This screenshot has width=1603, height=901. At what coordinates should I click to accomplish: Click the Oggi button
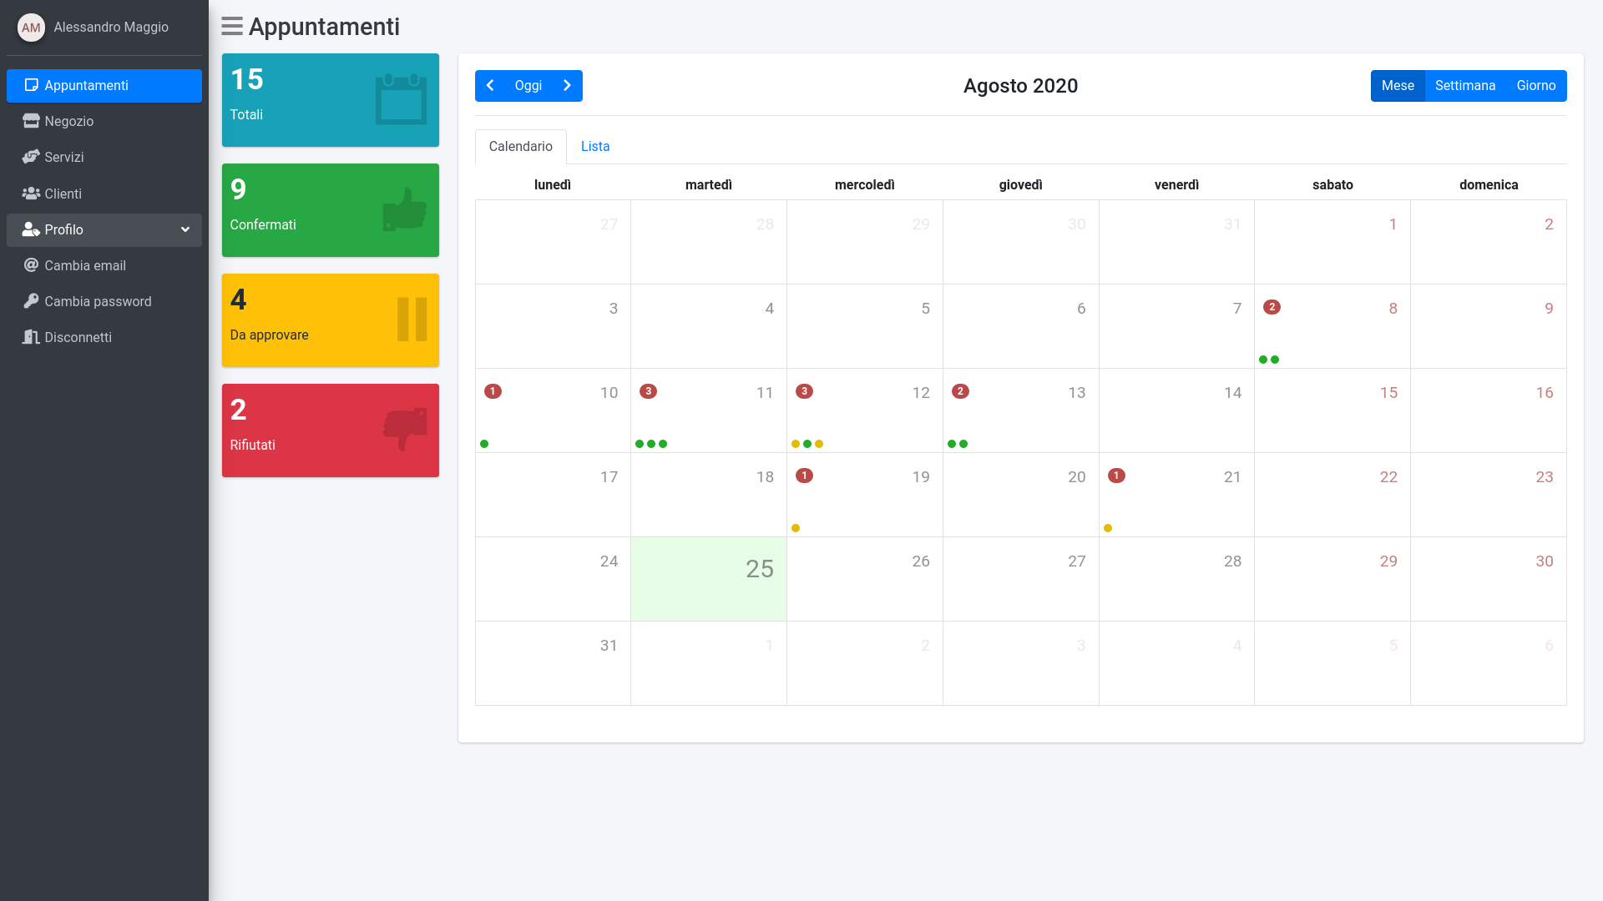(528, 86)
